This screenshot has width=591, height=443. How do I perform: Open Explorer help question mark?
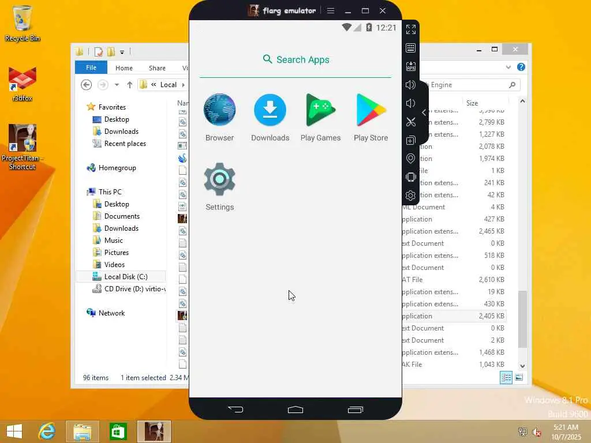coord(521,67)
